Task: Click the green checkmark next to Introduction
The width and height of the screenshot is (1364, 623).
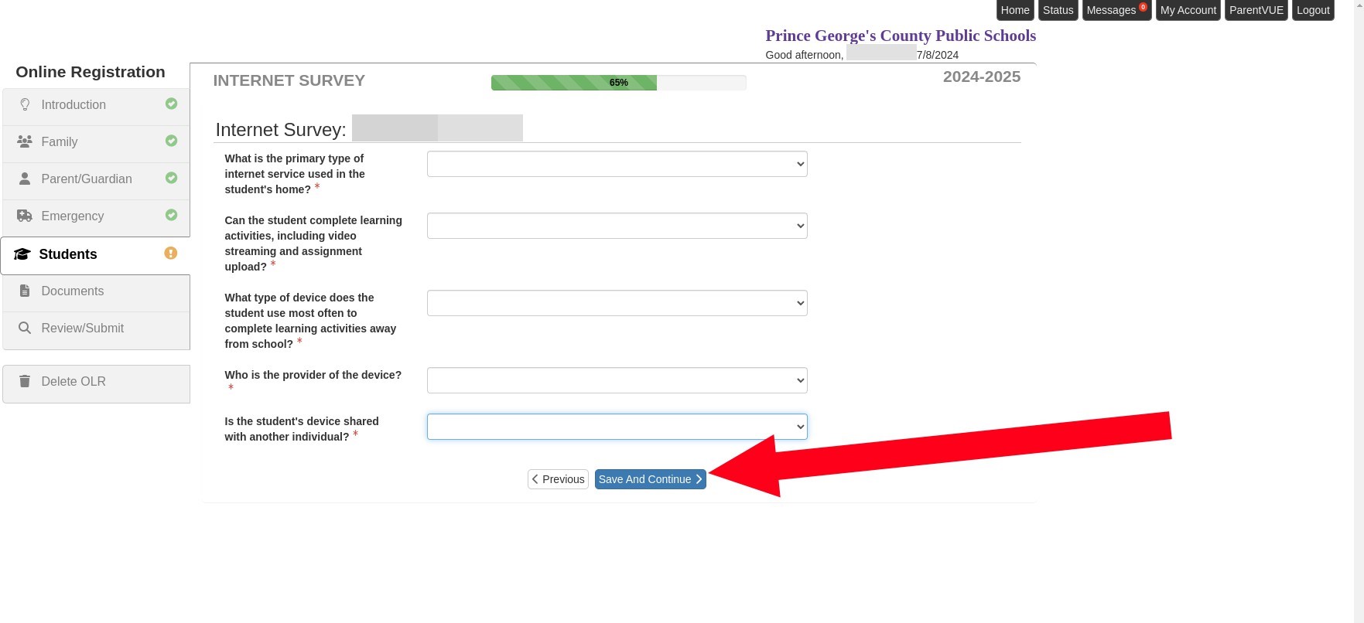Action: pyautogui.click(x=172, y=104)
